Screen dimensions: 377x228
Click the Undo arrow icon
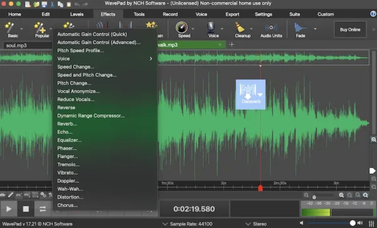77,4
